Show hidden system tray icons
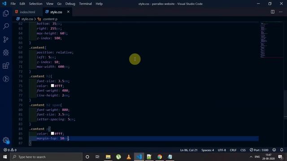 coord(251,157)
